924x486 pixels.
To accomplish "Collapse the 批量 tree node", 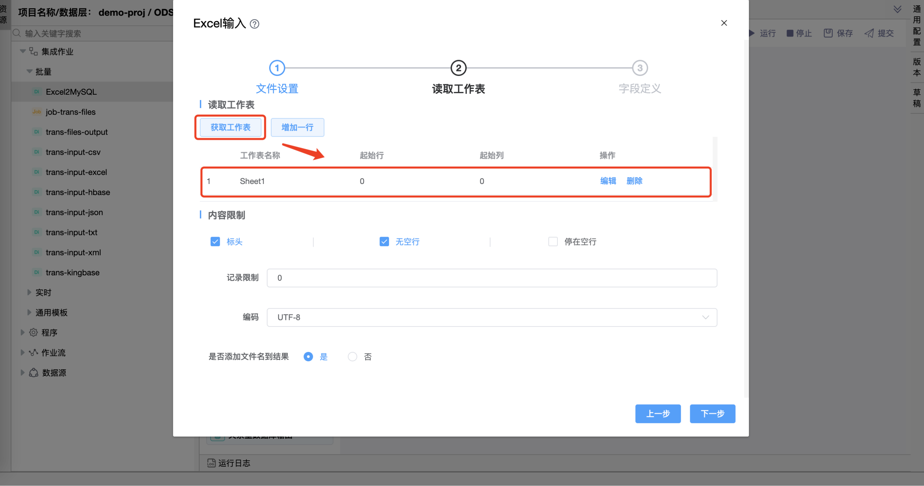I will (x=29, y=72).
